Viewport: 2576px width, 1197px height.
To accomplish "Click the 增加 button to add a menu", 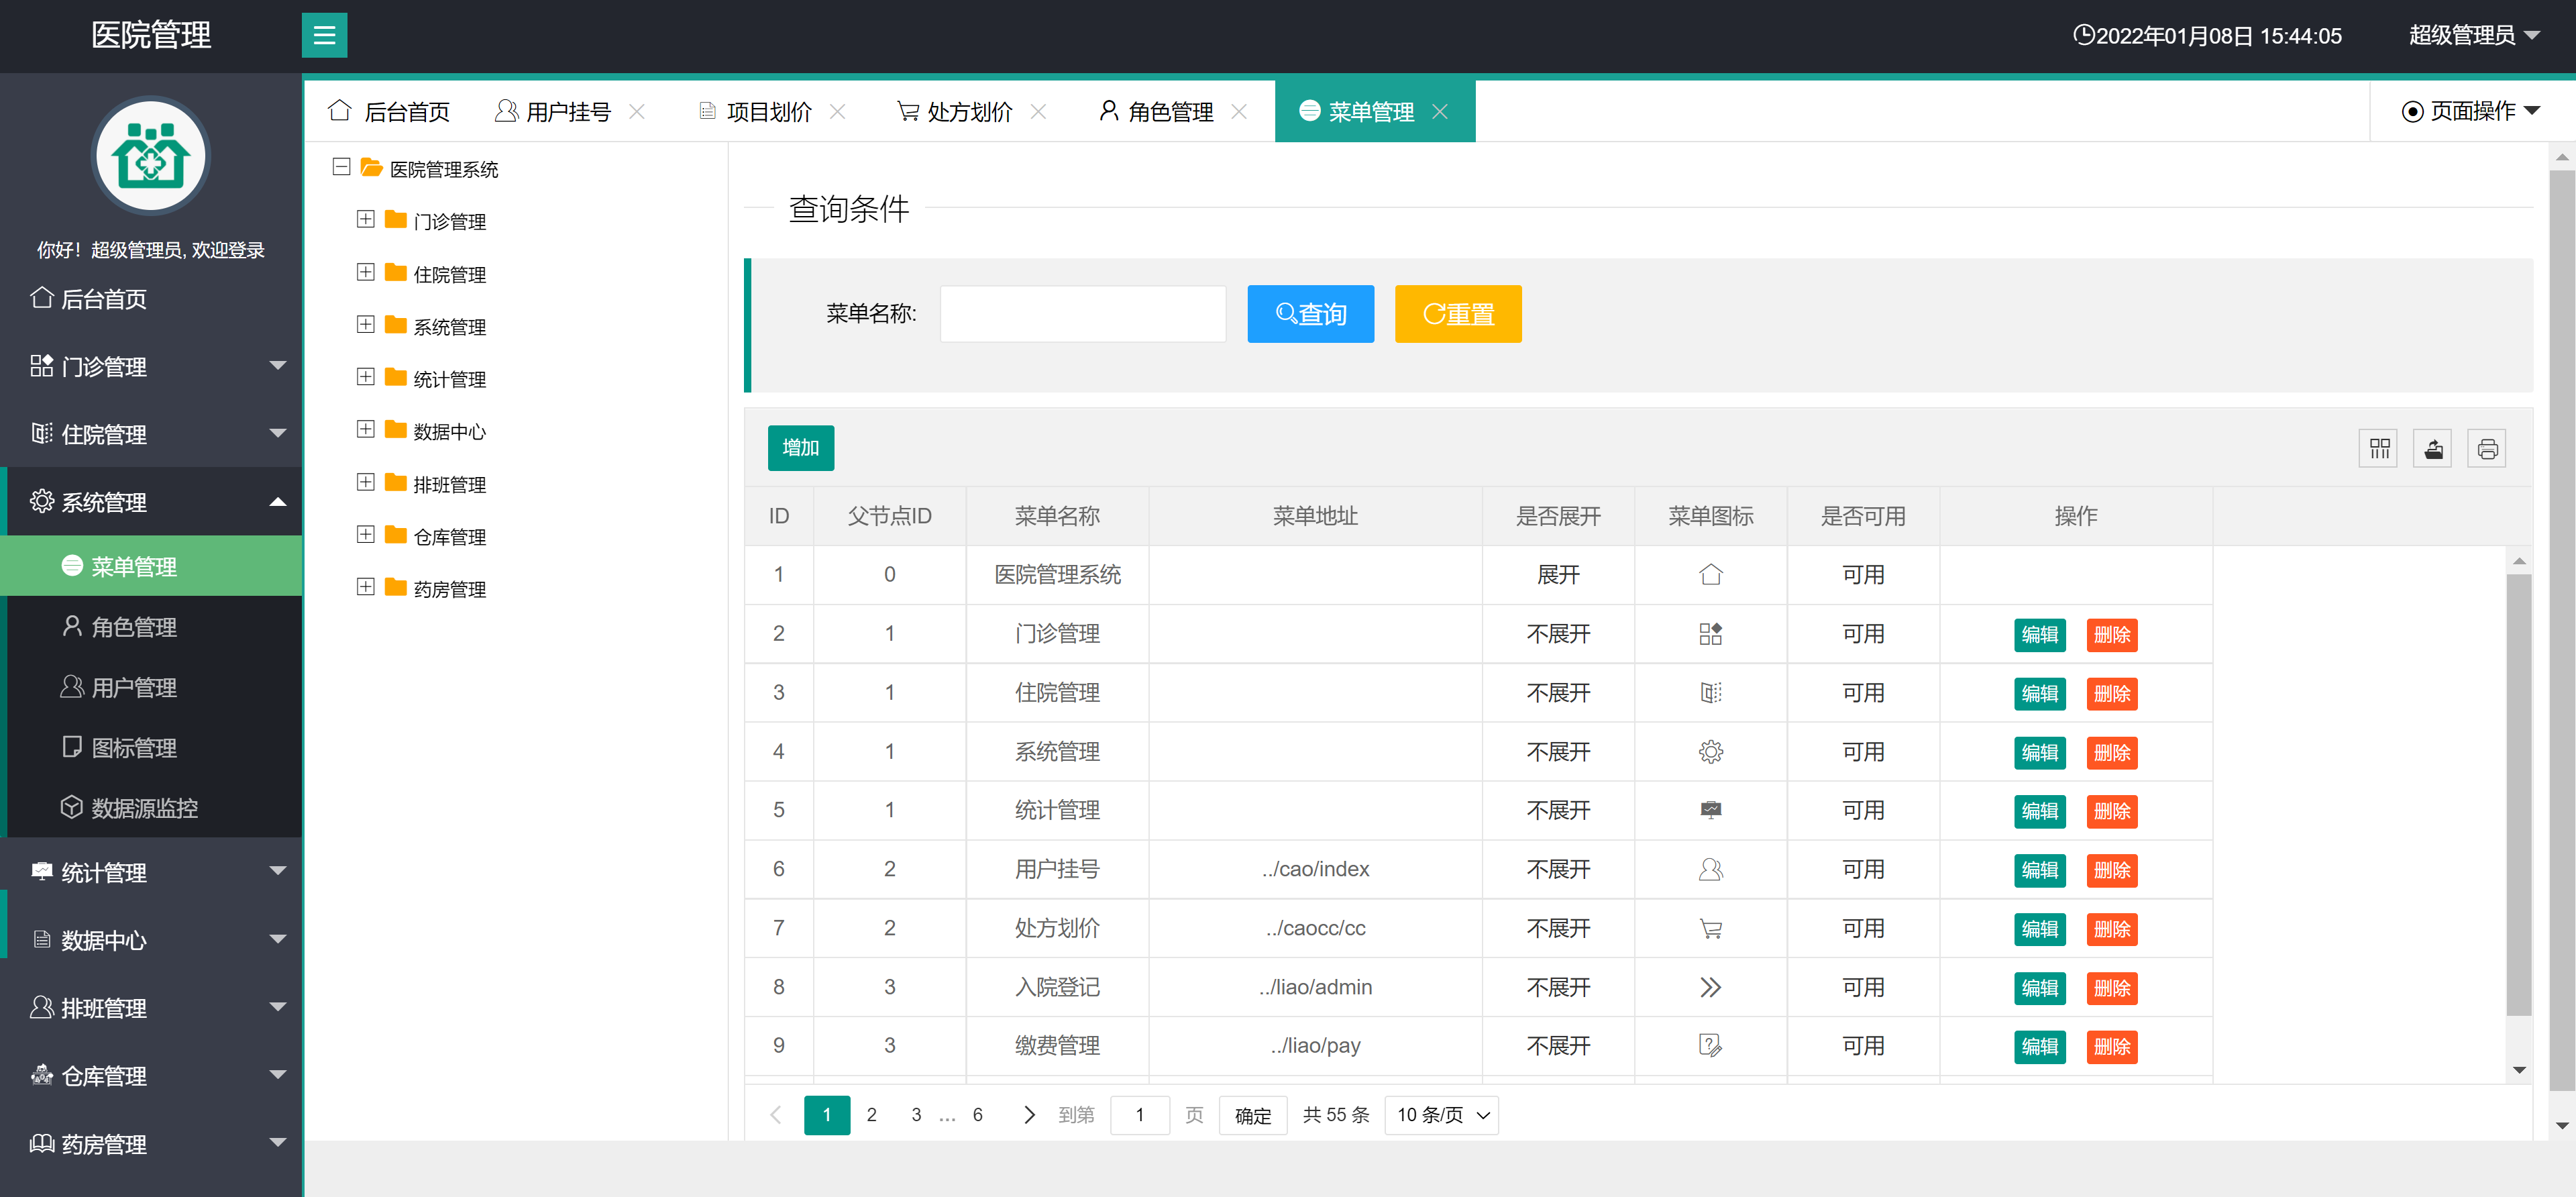I will 800,448.
